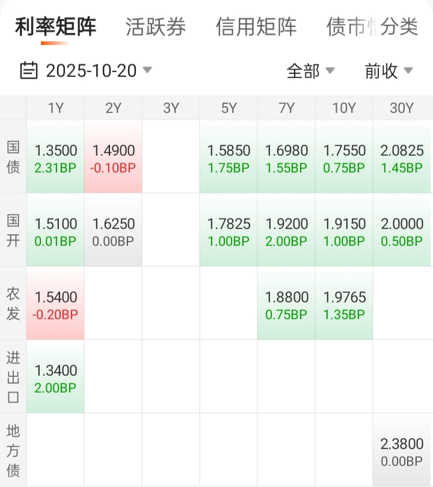Switch to the 信用矩阵 tab

coord(256,27)
